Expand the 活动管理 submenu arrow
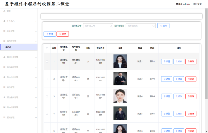 pos(36,87)
